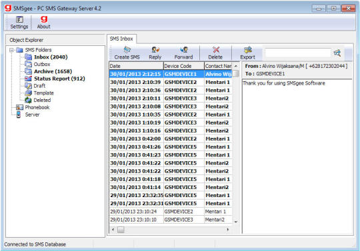This screenshot has width=360, height=251.
Task: Click the horizontal scroll left arrow
Action: pos(113,230)
